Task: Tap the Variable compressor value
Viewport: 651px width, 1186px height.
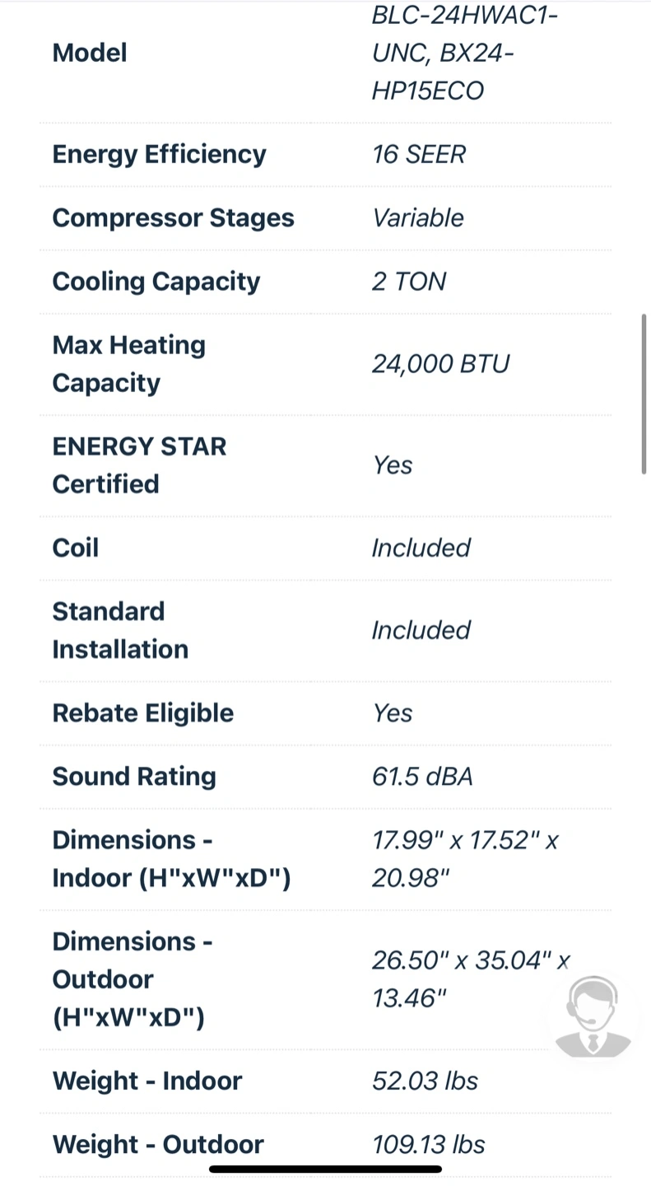Action: (x=418, y=217)
